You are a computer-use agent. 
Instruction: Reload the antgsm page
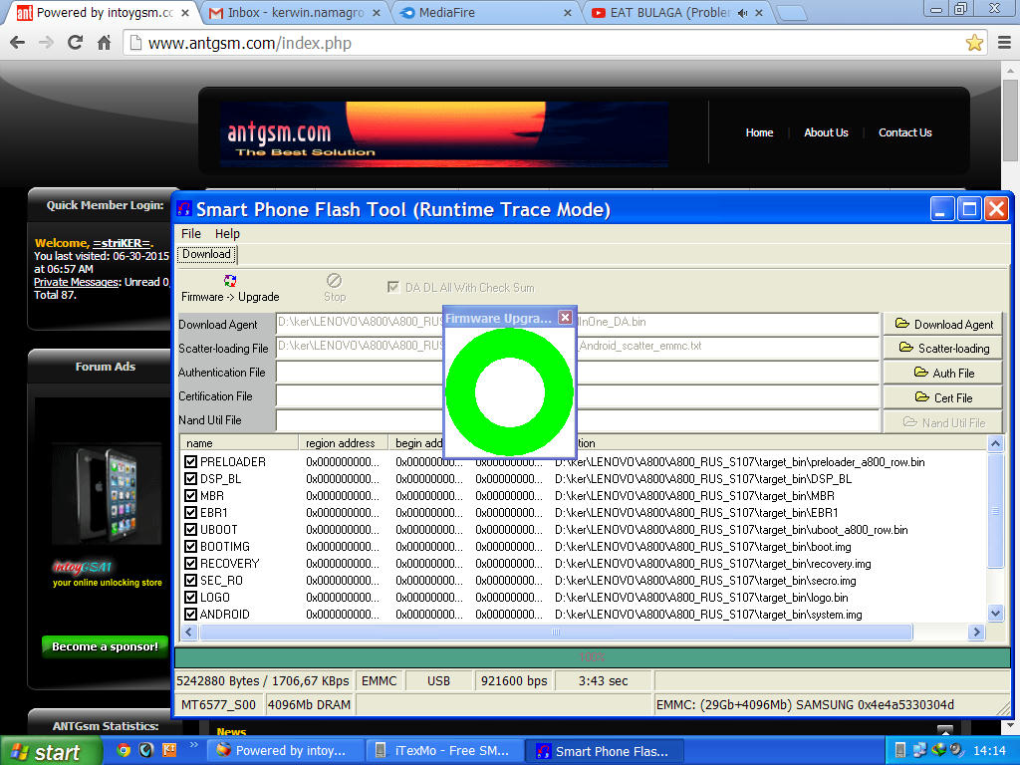[76, 43]
